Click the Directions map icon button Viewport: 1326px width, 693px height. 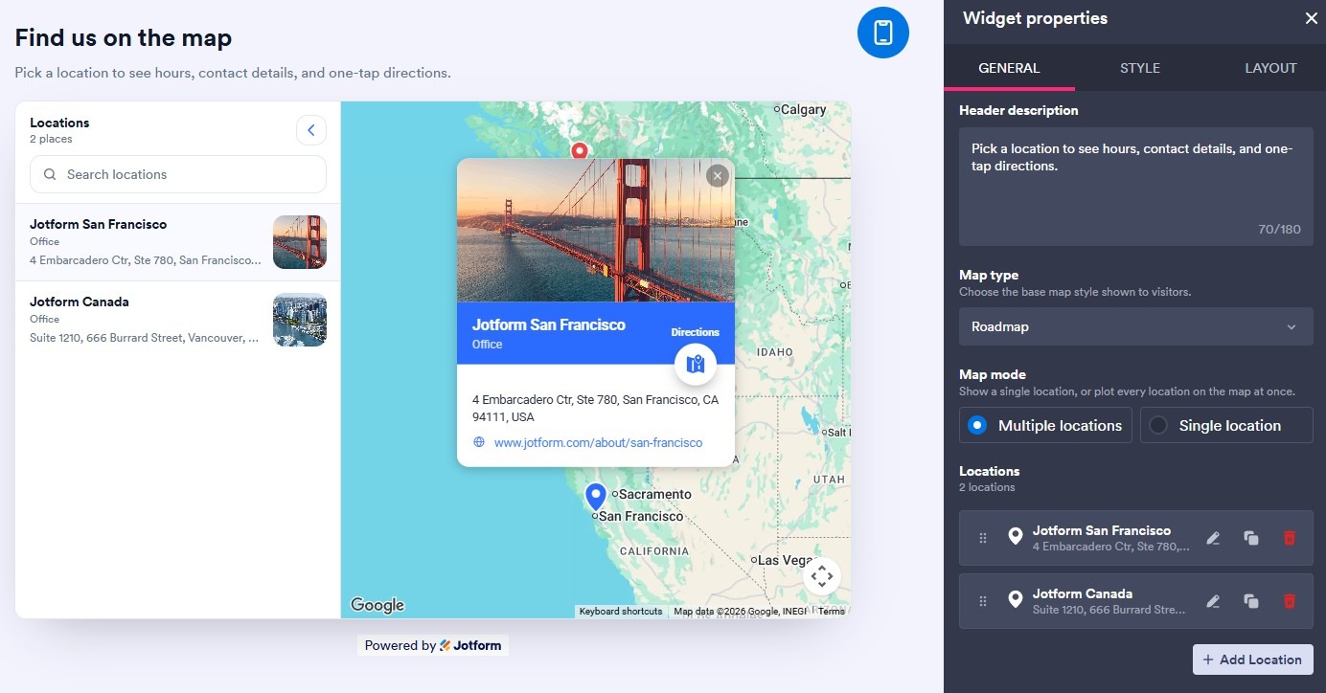[x=696, y=364]
